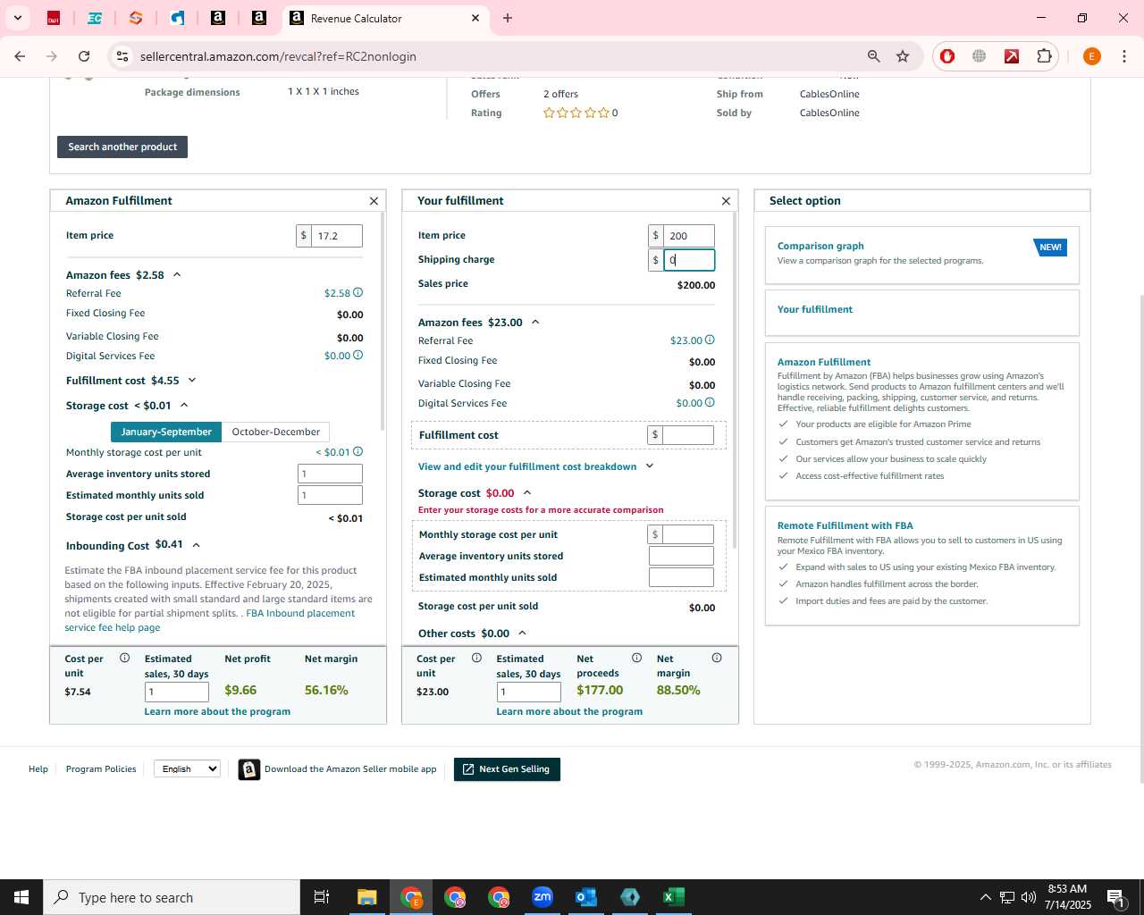Screen dimensions: 1144x915
Task: Click Your fulfillment Item price field 200
Action: click(689, 236)
